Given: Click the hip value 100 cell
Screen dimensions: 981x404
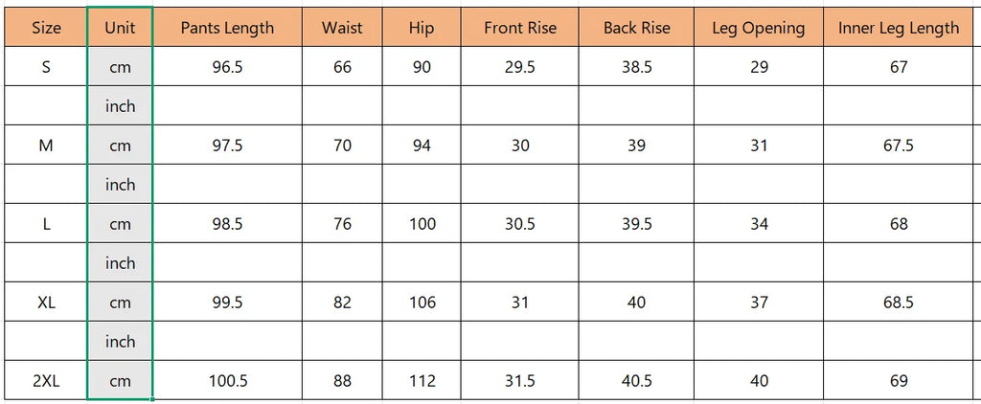Looking at the screenshot, I should (422, 223).
